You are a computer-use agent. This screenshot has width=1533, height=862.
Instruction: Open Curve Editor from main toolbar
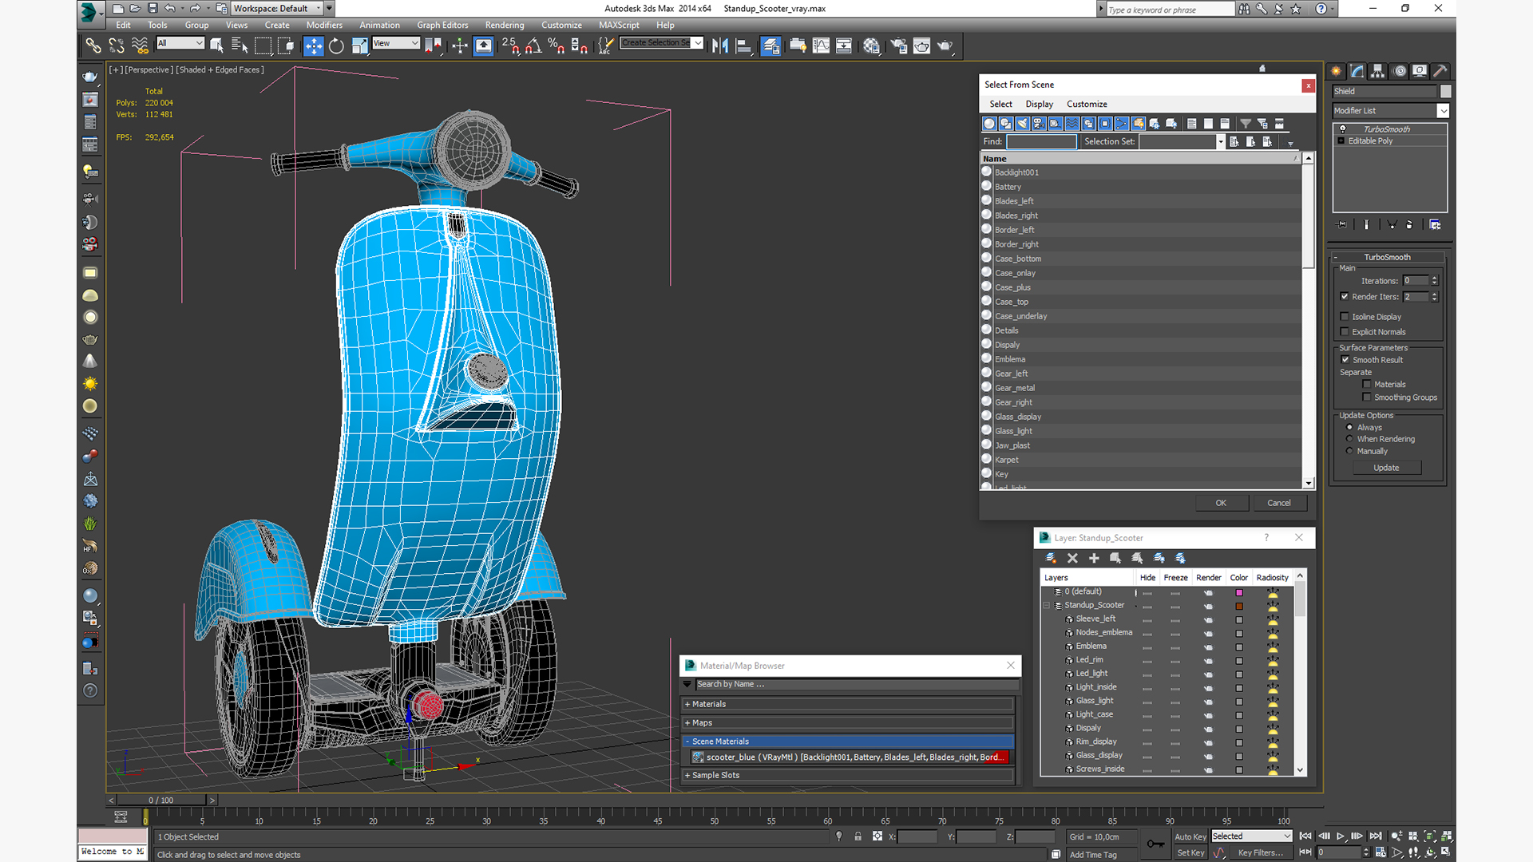[821, 46]
